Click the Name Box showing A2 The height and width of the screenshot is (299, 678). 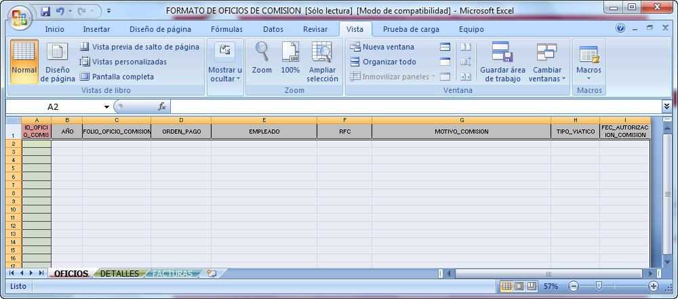pyautogui.click(x=54, y=107)
